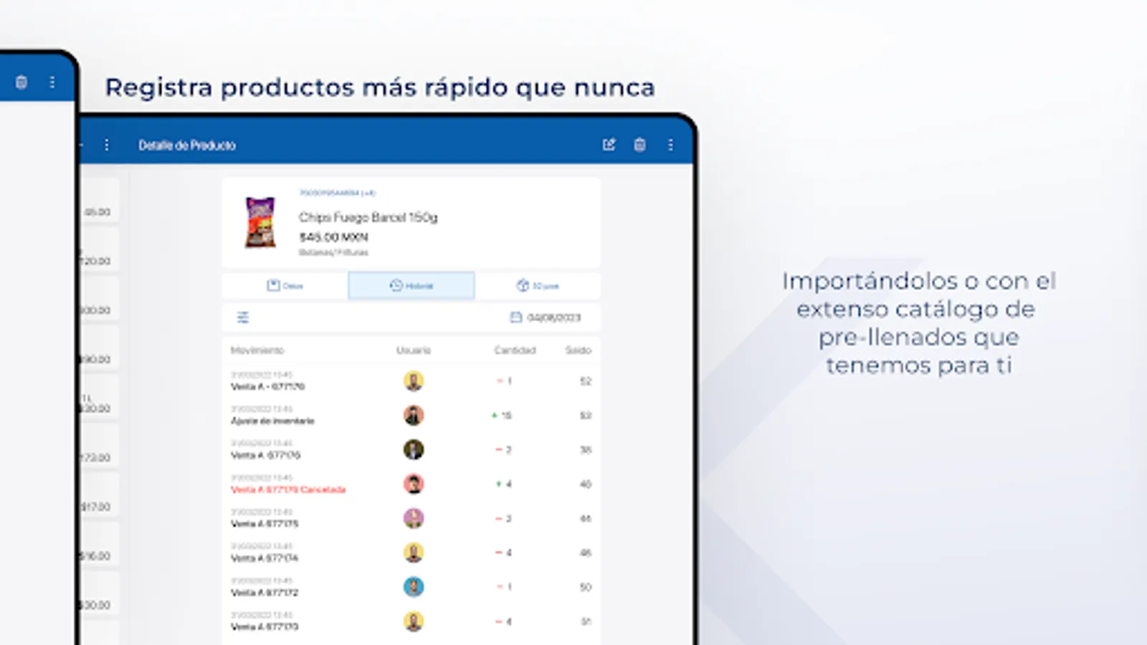Tap the history date field beside the calendar

554,317
